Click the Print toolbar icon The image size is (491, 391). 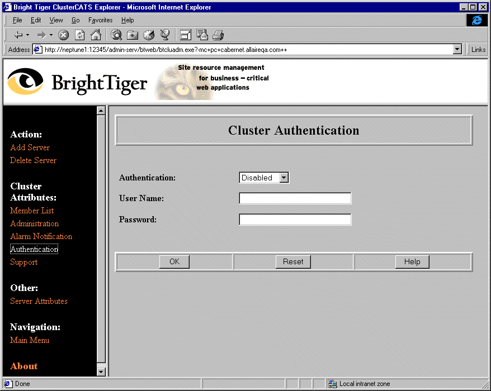(x=218, y=35)
